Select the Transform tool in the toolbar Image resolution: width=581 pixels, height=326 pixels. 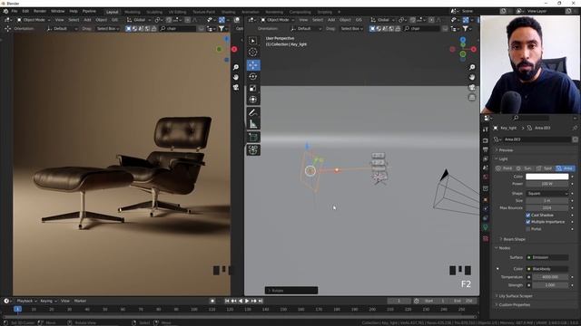pos(253,100)
